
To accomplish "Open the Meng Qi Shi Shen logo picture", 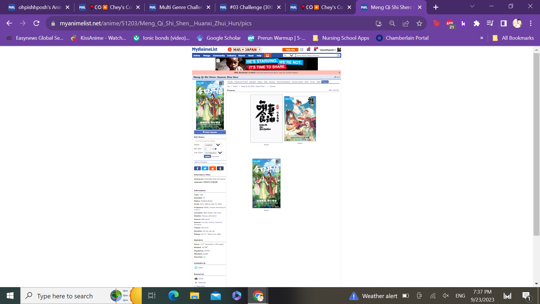I will click(x=266, y=119).
